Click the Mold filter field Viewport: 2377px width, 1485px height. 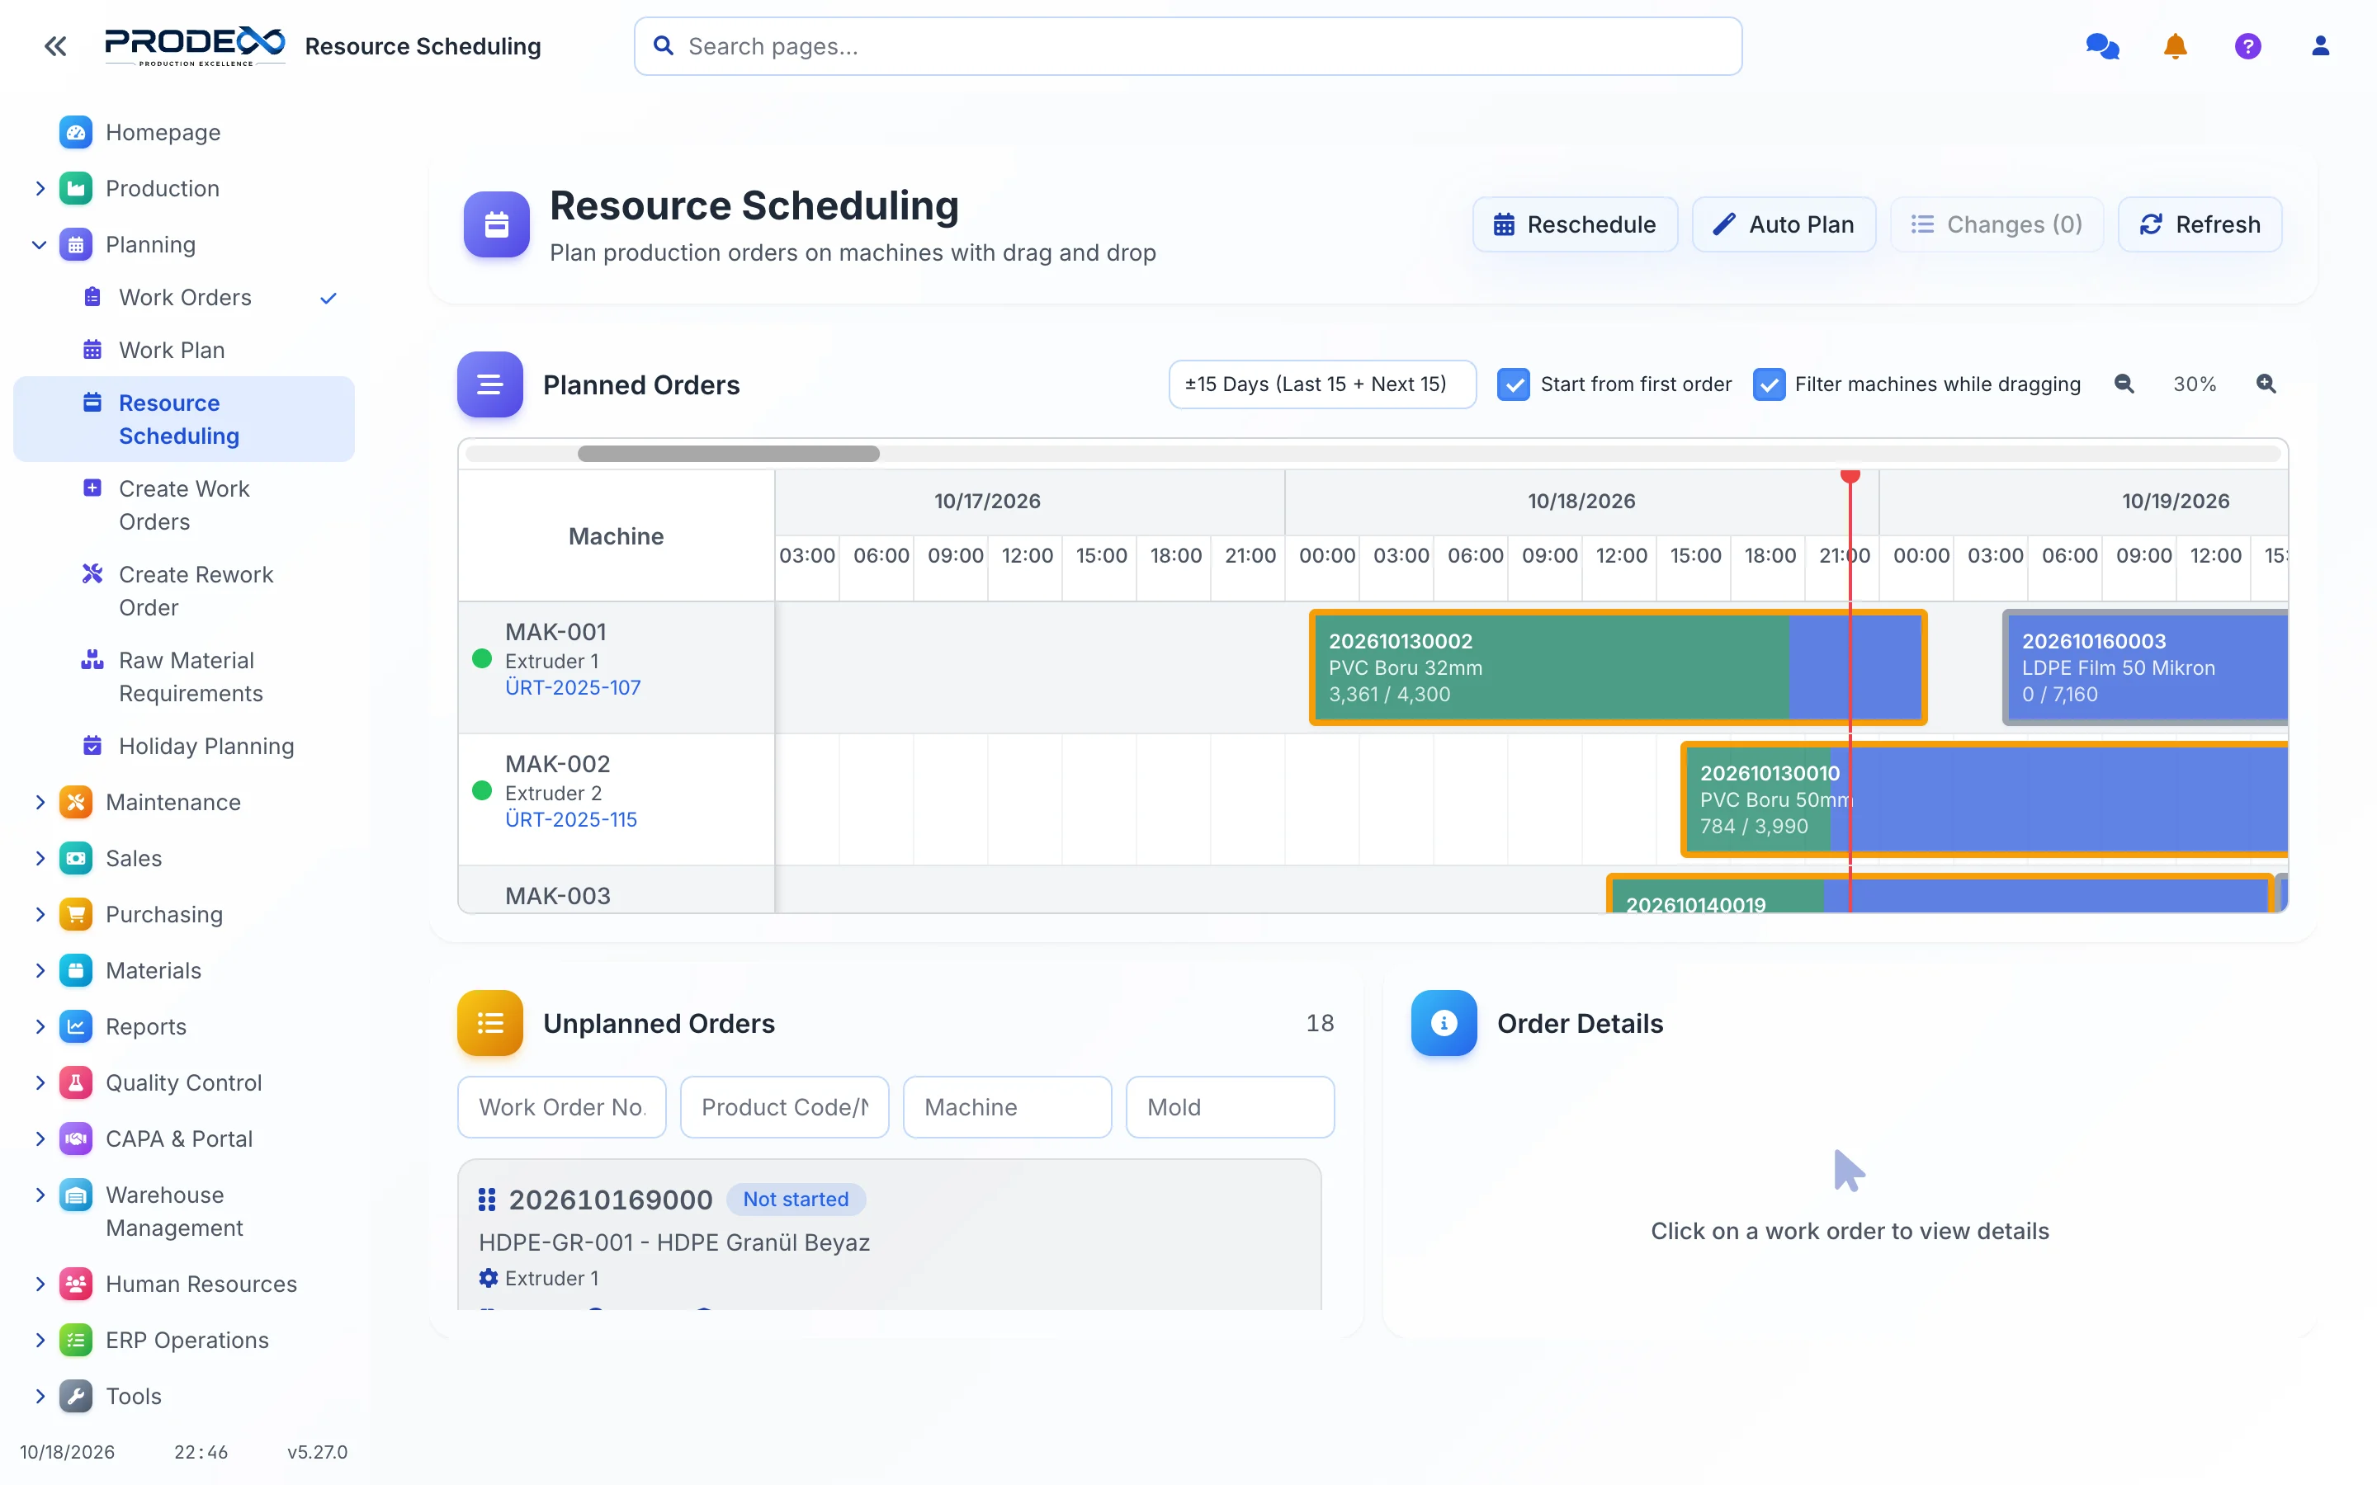(x=1230, y=1107)
